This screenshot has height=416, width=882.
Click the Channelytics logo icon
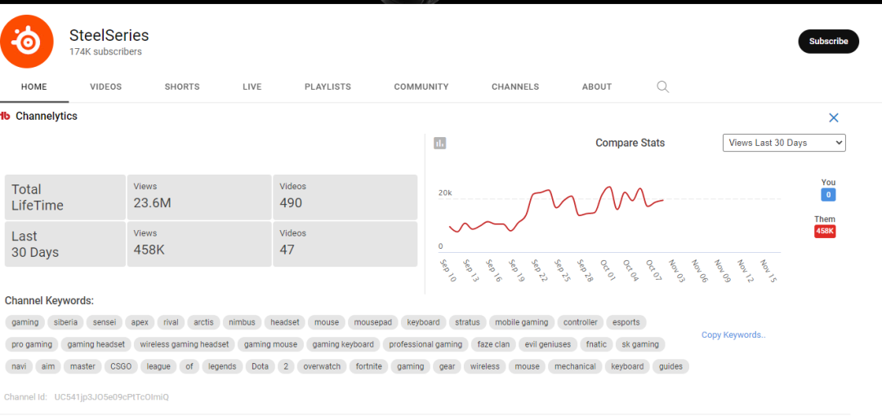(5, 117)
